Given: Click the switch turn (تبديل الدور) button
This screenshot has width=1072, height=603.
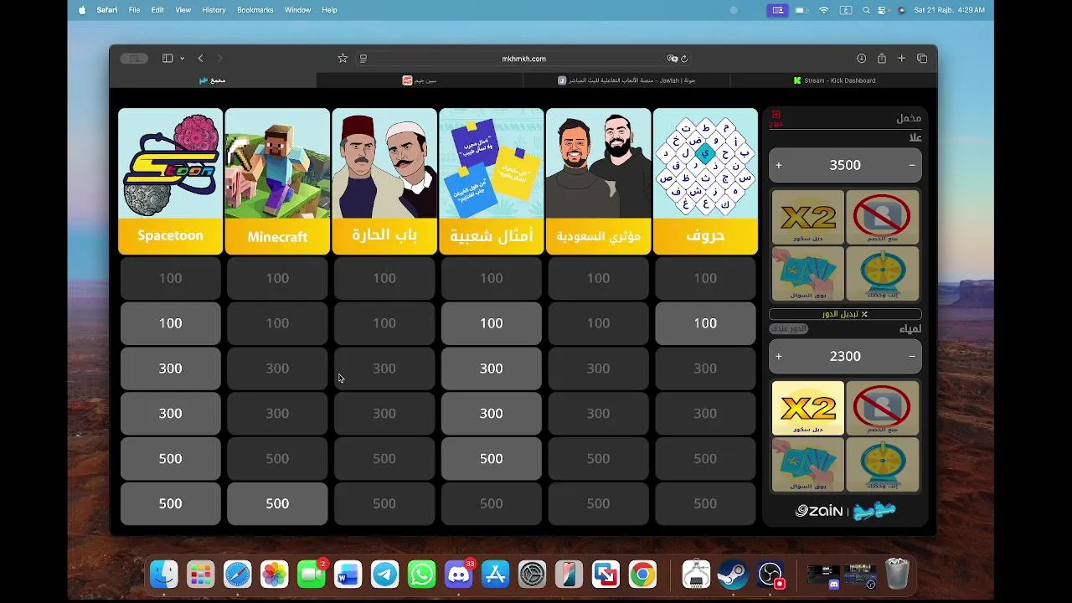Looking at the screenshot, I should (845, 314).
